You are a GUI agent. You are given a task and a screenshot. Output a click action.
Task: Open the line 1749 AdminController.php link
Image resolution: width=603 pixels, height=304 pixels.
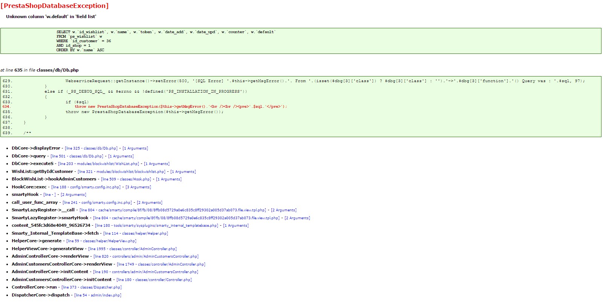[161, 264]
